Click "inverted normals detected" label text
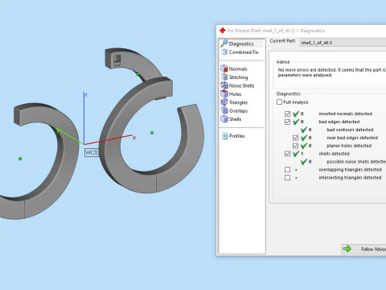 (346, 114)
